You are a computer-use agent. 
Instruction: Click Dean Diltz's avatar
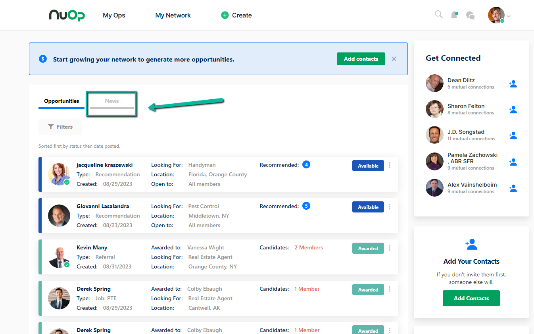434,83
